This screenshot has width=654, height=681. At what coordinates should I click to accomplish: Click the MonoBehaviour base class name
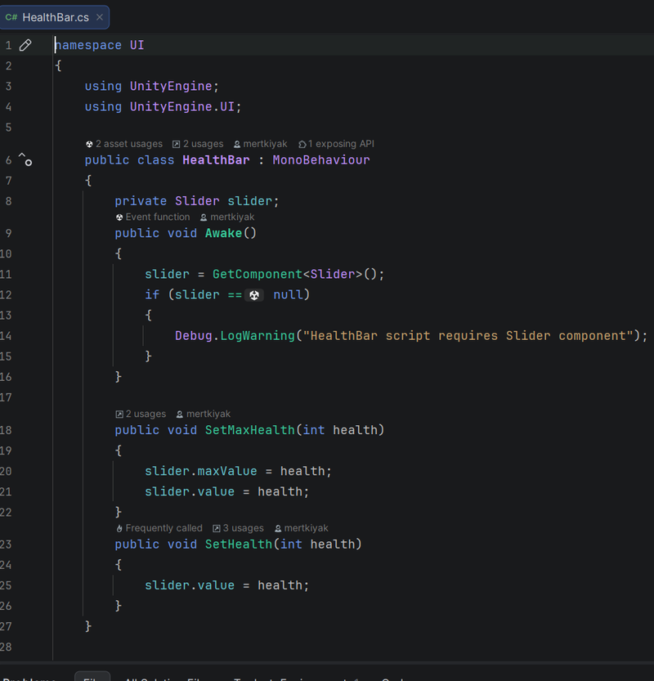click(x=320, y=160)
